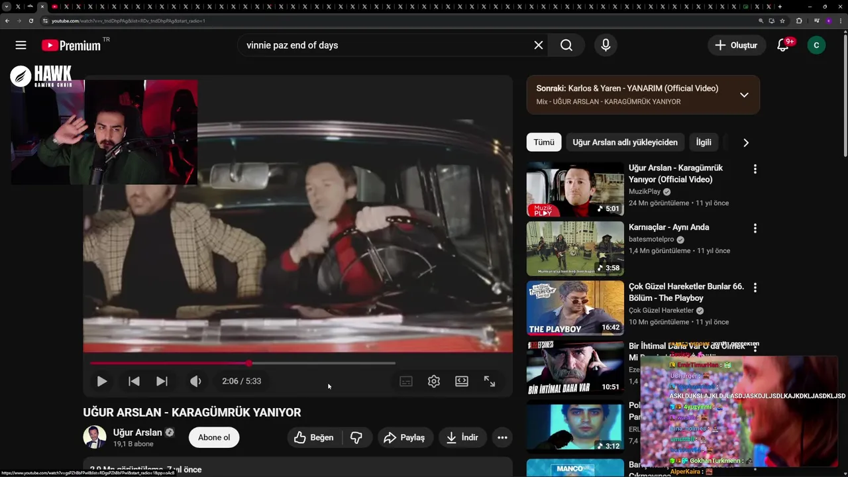The image size is (848, 477).
Task: Enter fullscreen mode
Action: pyautogui.click(x=490, y=381)
